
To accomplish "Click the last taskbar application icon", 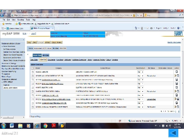I will pos(62,125).
